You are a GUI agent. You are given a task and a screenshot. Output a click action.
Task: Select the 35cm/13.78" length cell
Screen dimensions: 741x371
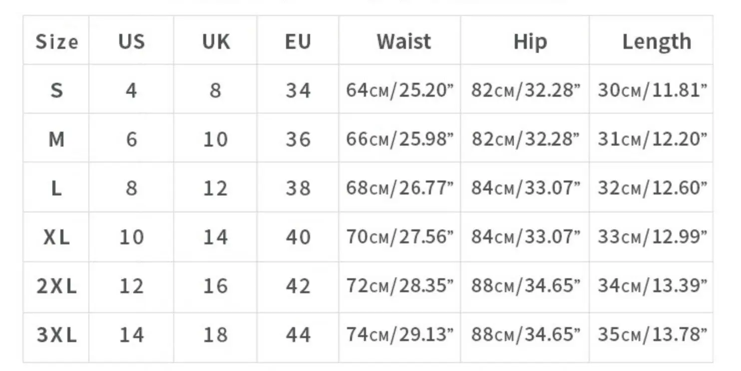point(652,335)
